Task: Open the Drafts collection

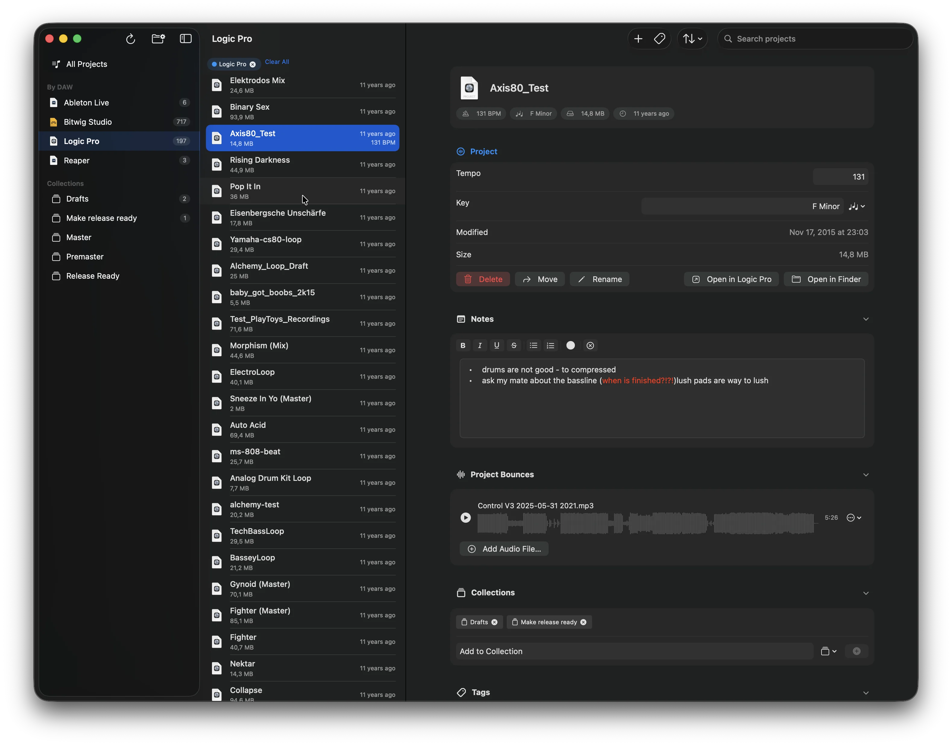Action: click(119, 199)
